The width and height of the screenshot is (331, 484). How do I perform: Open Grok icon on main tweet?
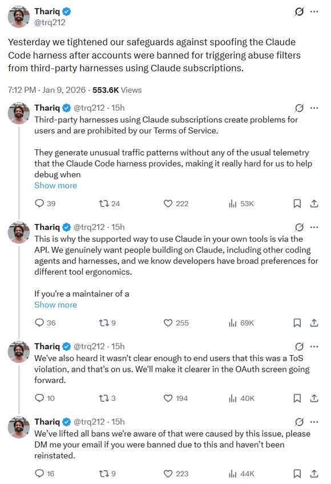point(299,12)
